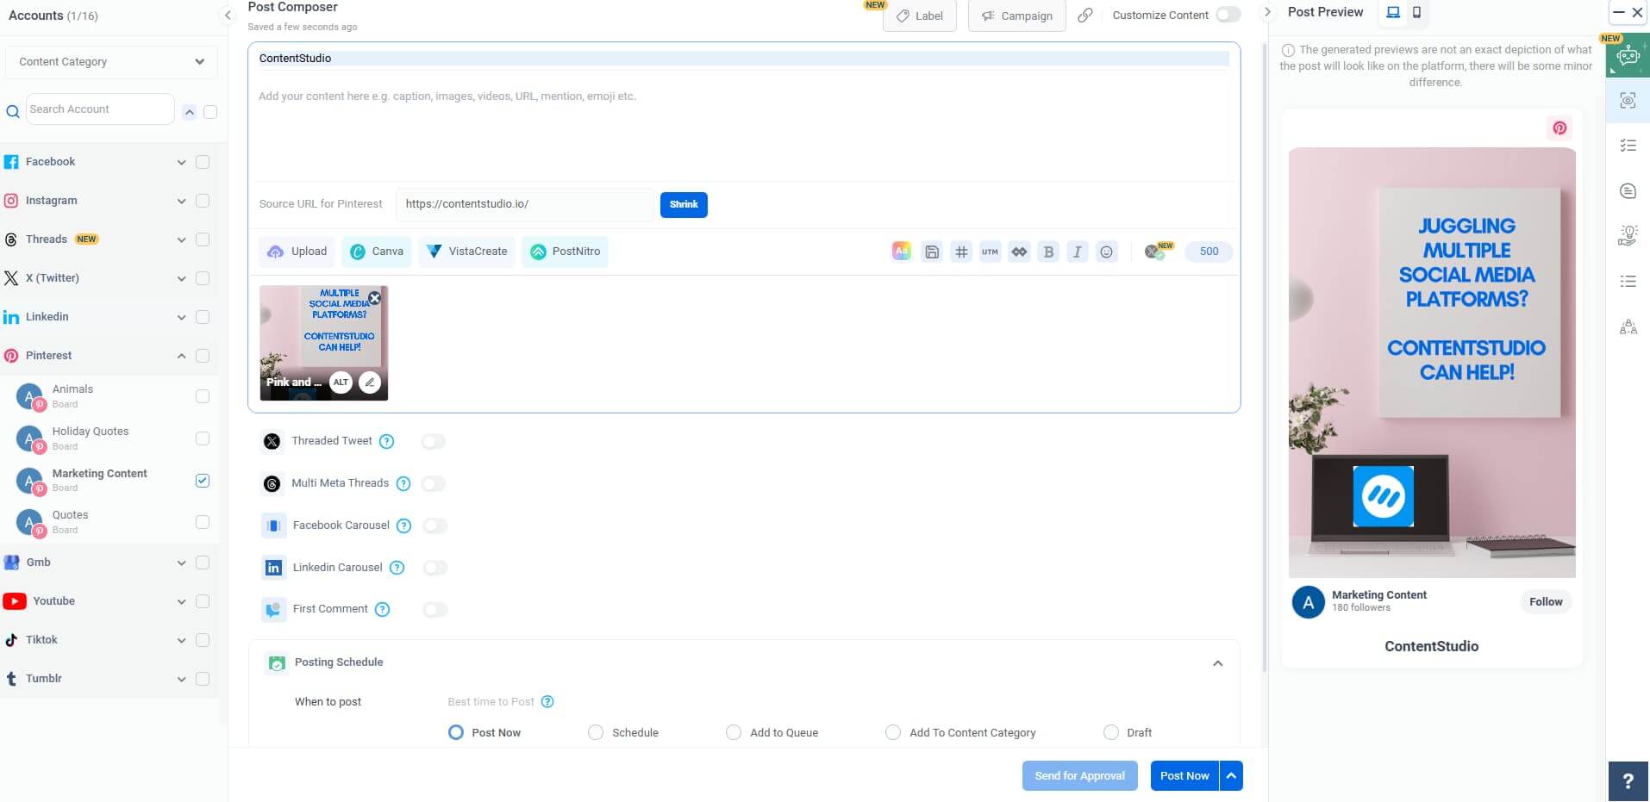Image resolution: width=1650 pixels, height=802 pixels.
Task: Expand the Linkedin accounts list
Action: (x=182, y=317)
